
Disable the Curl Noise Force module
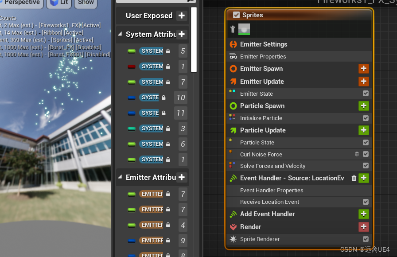pos(366,154)
